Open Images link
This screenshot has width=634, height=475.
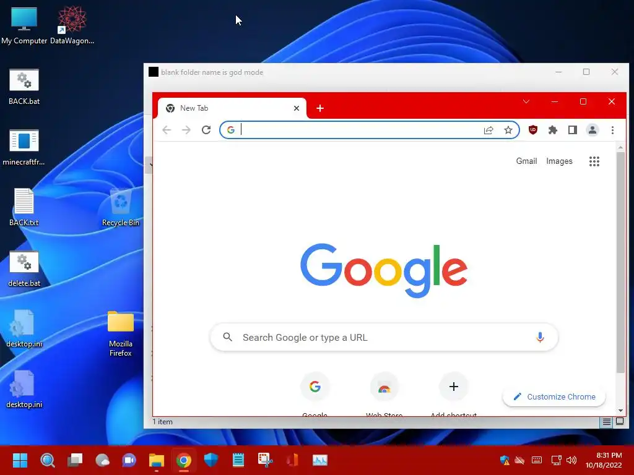pos(559,161)
